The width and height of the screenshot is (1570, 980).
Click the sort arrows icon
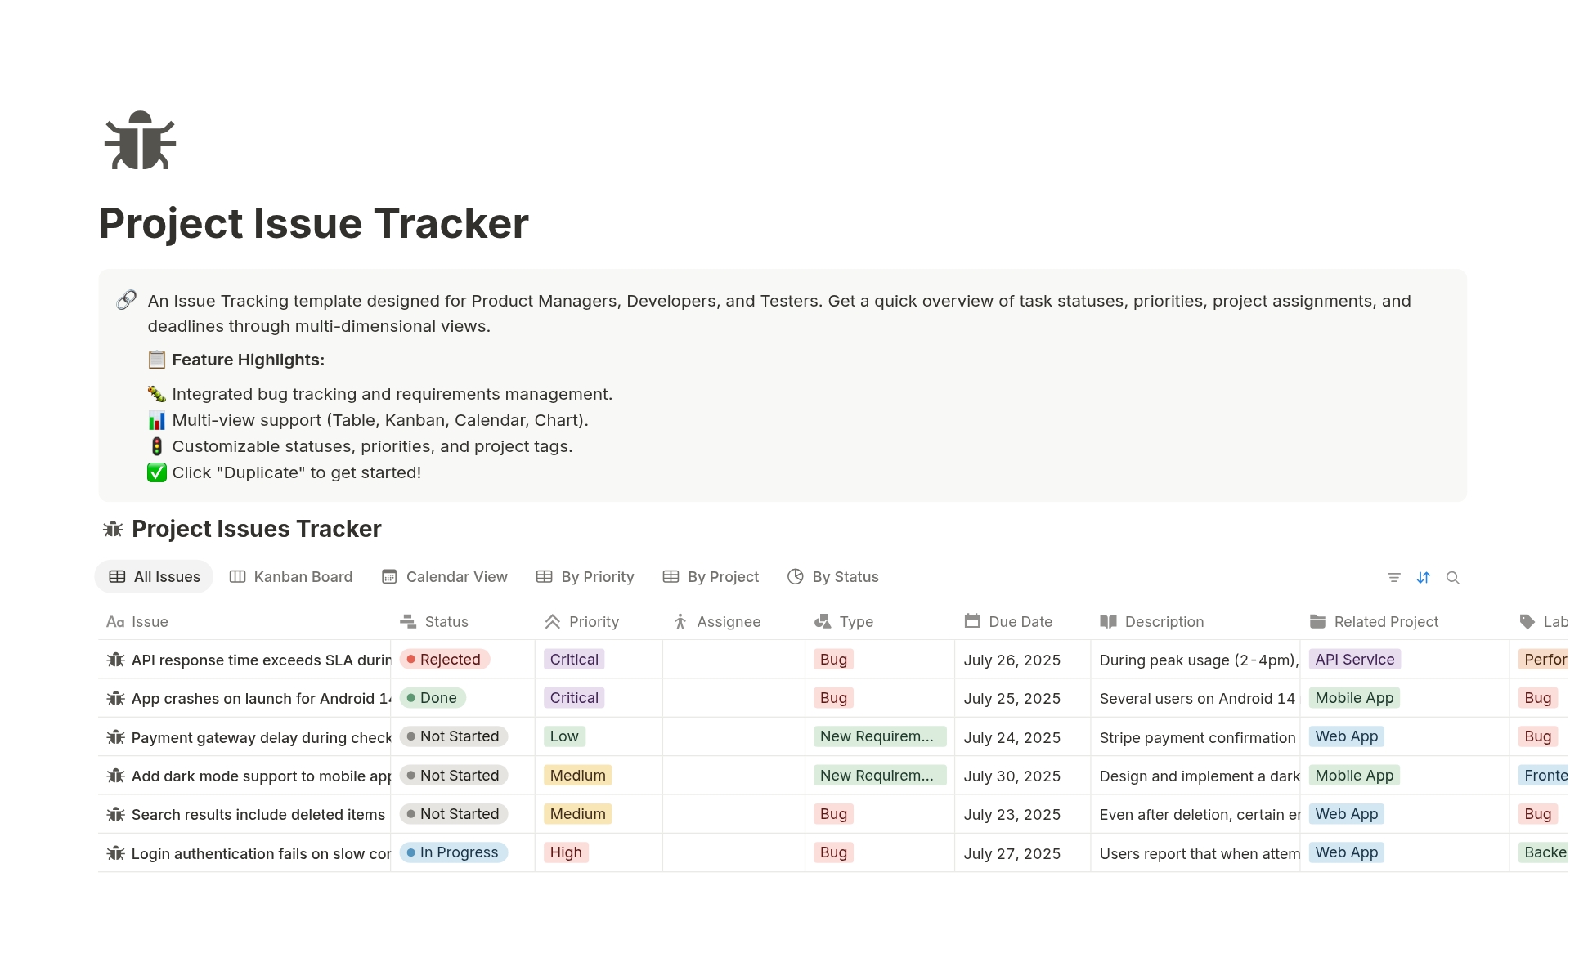click(x=1424, y=578)
